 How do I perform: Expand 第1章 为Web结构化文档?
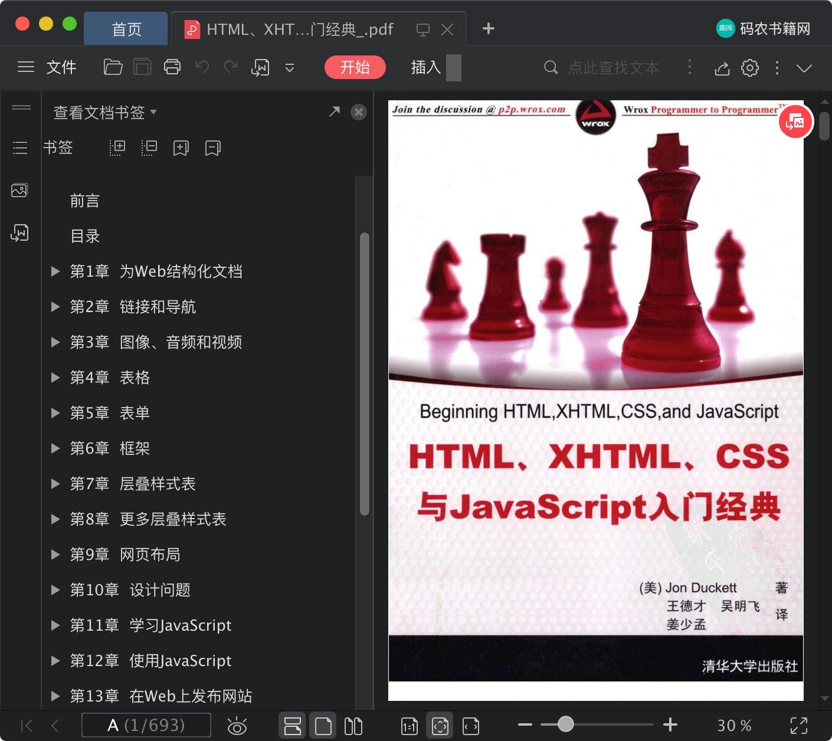point(55,271)
